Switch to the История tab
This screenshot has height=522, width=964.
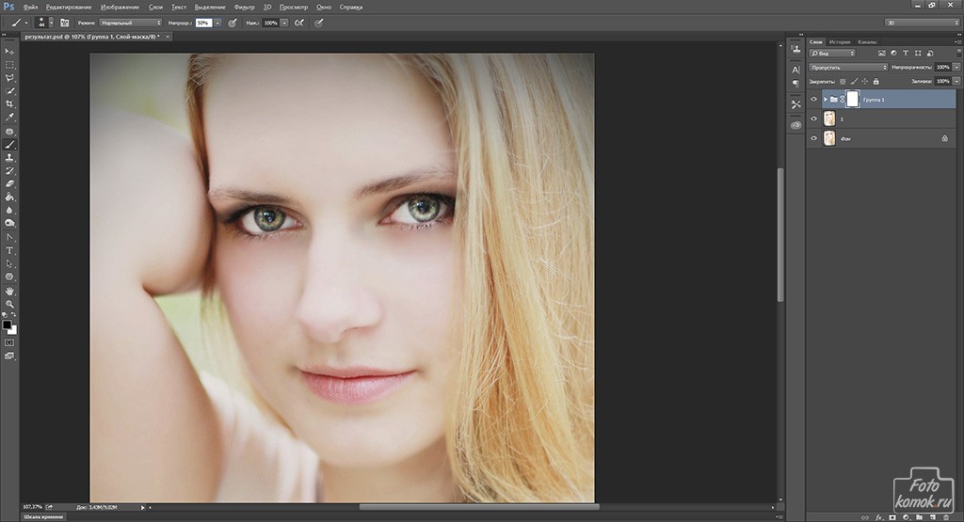839,41
